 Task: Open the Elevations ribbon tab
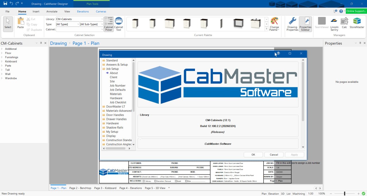(83, 11)
